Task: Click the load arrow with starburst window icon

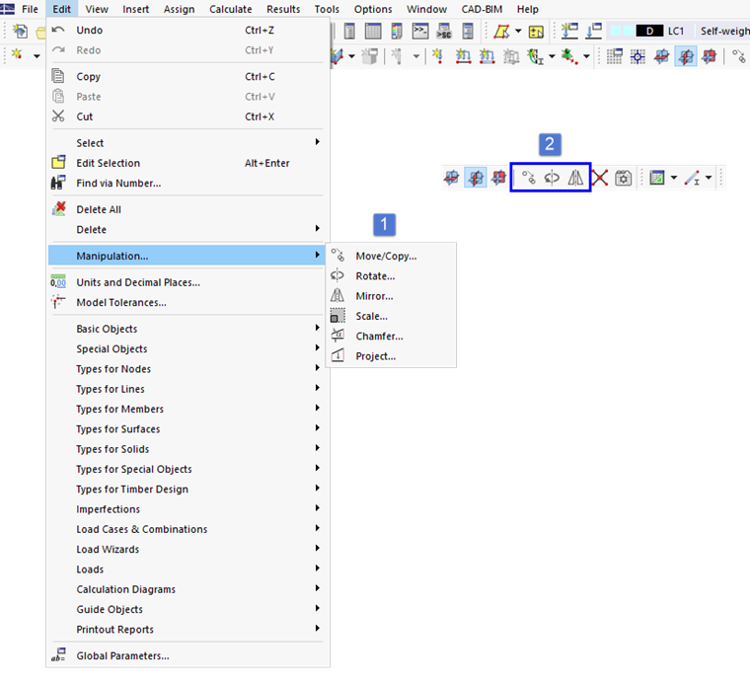Action: (x=569, y=32)
